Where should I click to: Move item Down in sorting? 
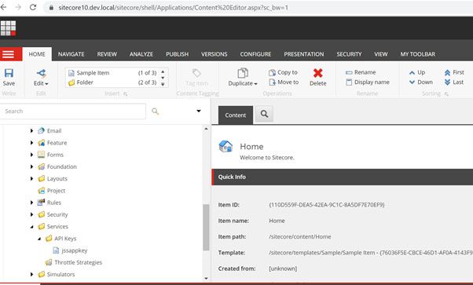(x=421, y=82)
